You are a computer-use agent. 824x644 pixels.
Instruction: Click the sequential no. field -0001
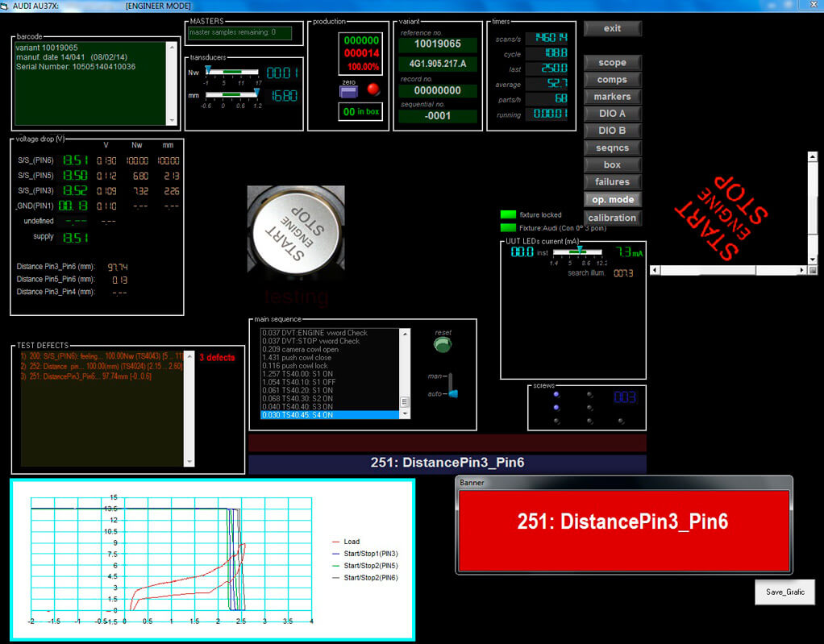click(x=438, y=115)
